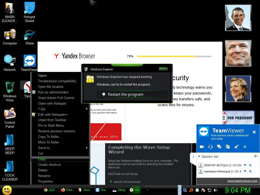The height and width of the screenshot is (195, 260).
Task: Click the volume speaker tray icon
Action: pos(216,190)
